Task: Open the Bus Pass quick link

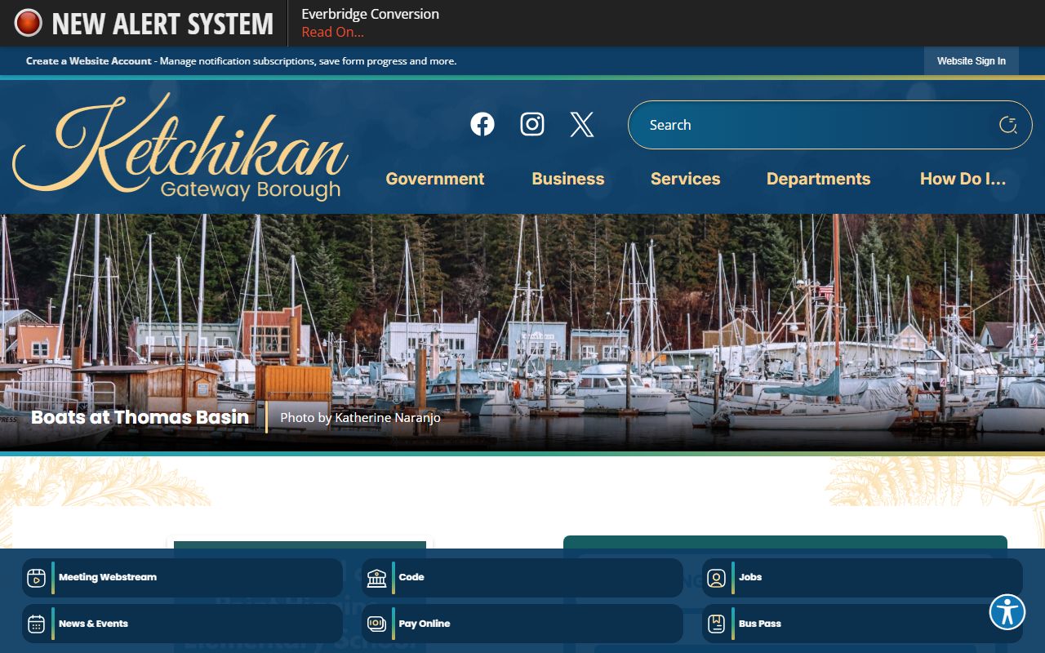Action: tap(862, 624)
